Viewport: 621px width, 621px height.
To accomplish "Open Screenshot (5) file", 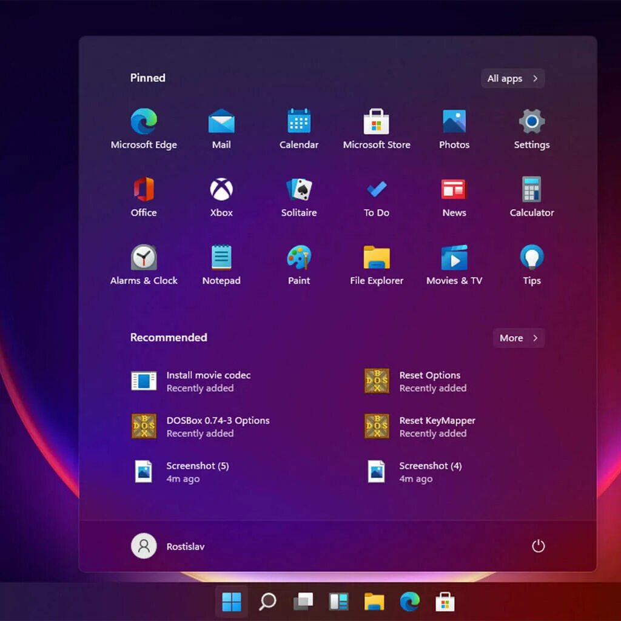I will 182,472.
